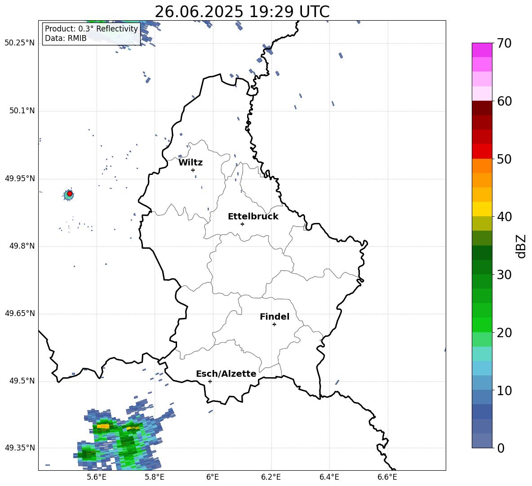
Task: Select the Wiltz city label
Action: (x=191, y=163)
